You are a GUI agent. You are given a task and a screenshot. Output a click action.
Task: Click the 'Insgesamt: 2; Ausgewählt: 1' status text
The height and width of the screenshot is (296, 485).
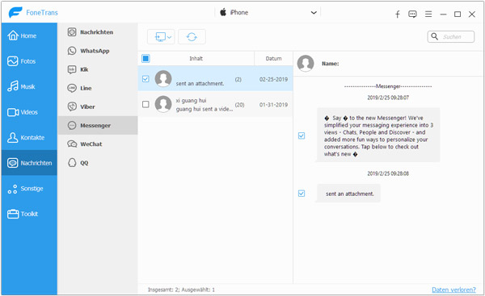tap(181, 290)
